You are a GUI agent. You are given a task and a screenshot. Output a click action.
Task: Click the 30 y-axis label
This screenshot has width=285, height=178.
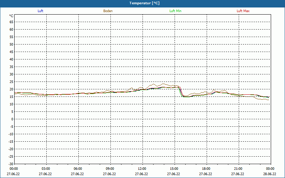11,74
